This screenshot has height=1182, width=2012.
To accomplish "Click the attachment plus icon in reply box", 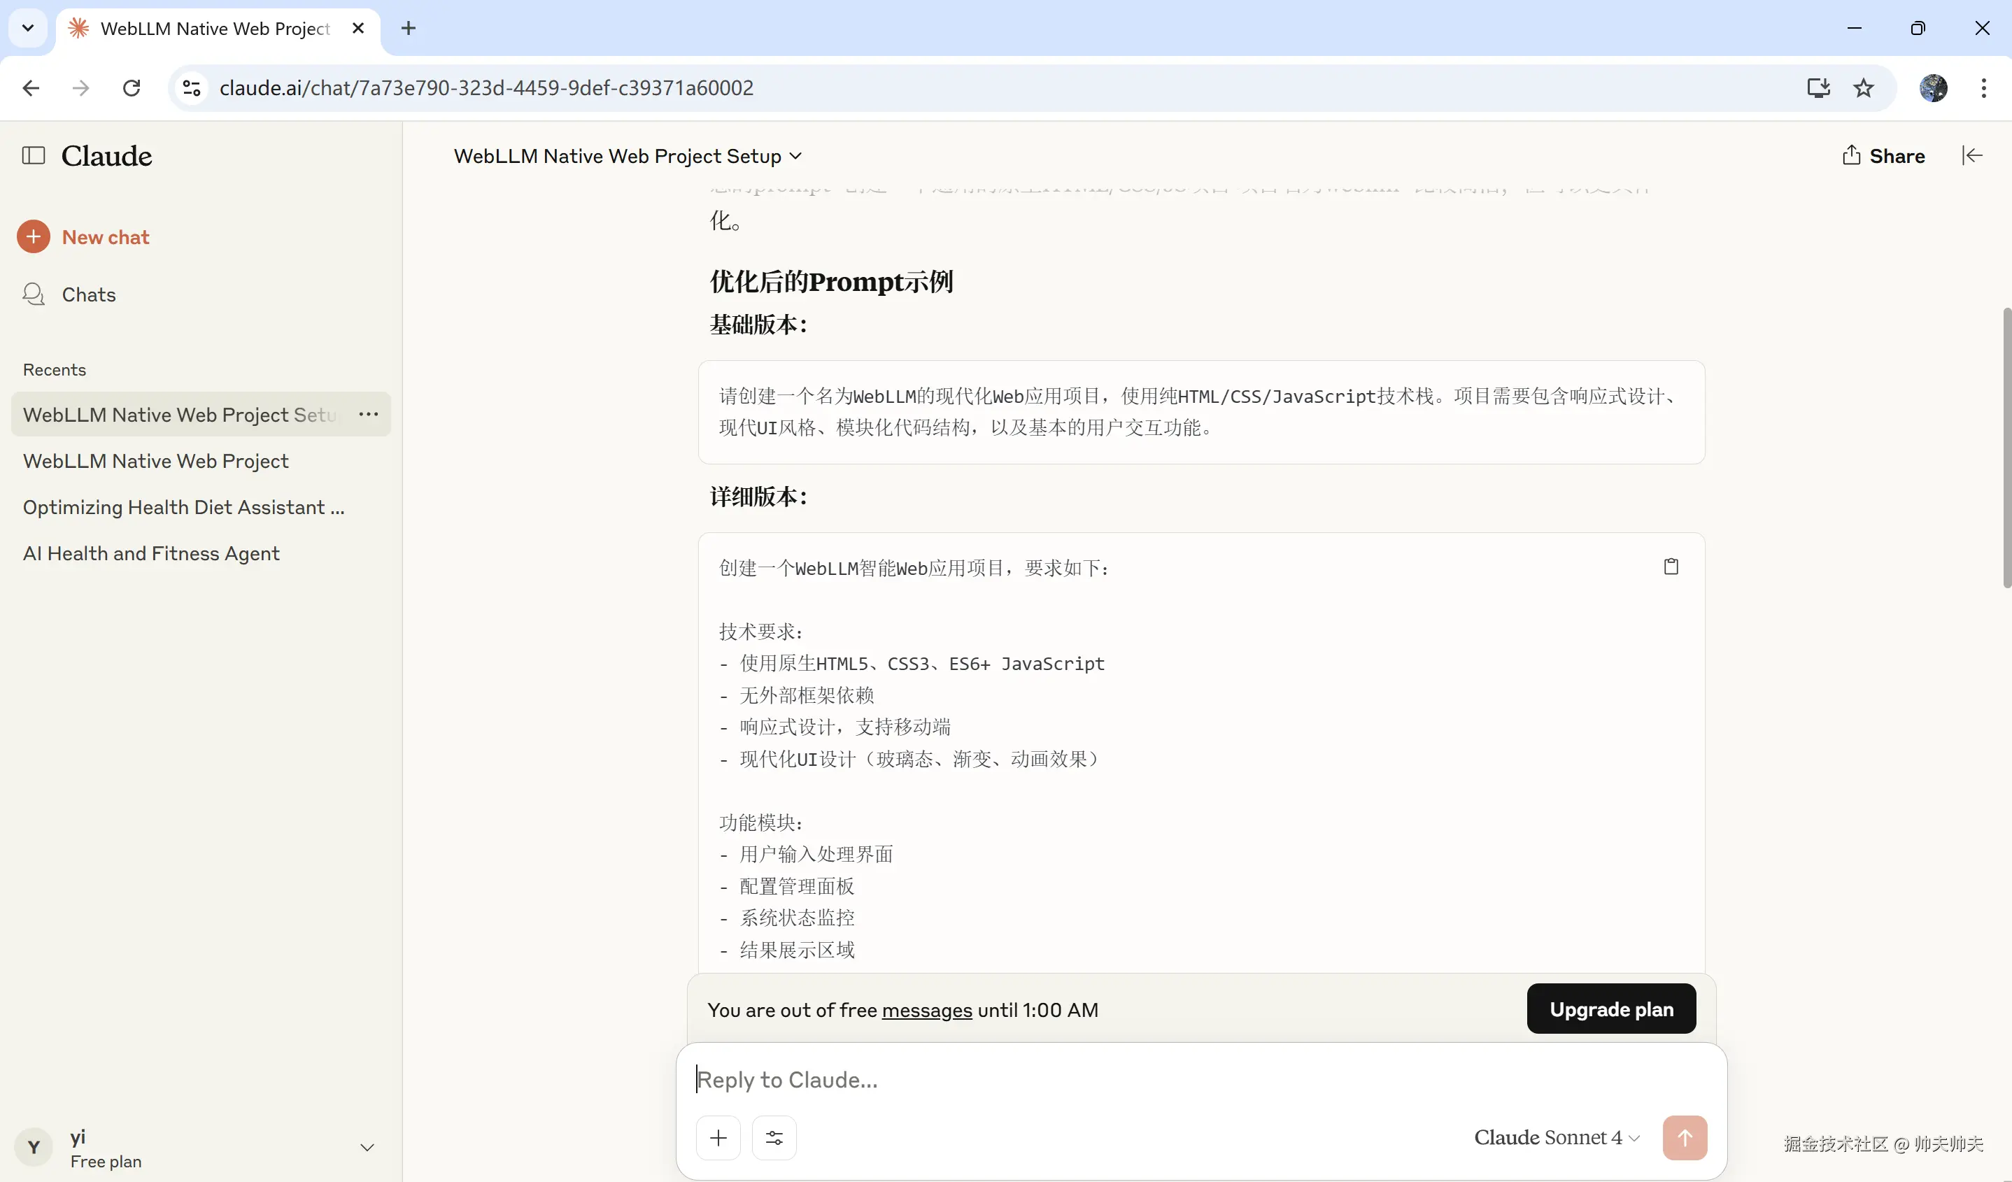I will [x=718, y=1137].
